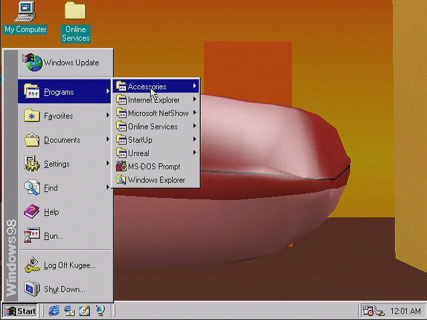427x320 pixels.
Task: Expand Microsoft NetShow program folder
Action: coord(156,113)
